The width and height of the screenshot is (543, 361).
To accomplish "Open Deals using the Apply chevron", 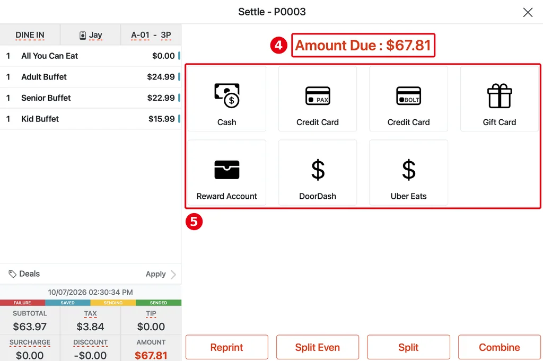I will 173,275.
